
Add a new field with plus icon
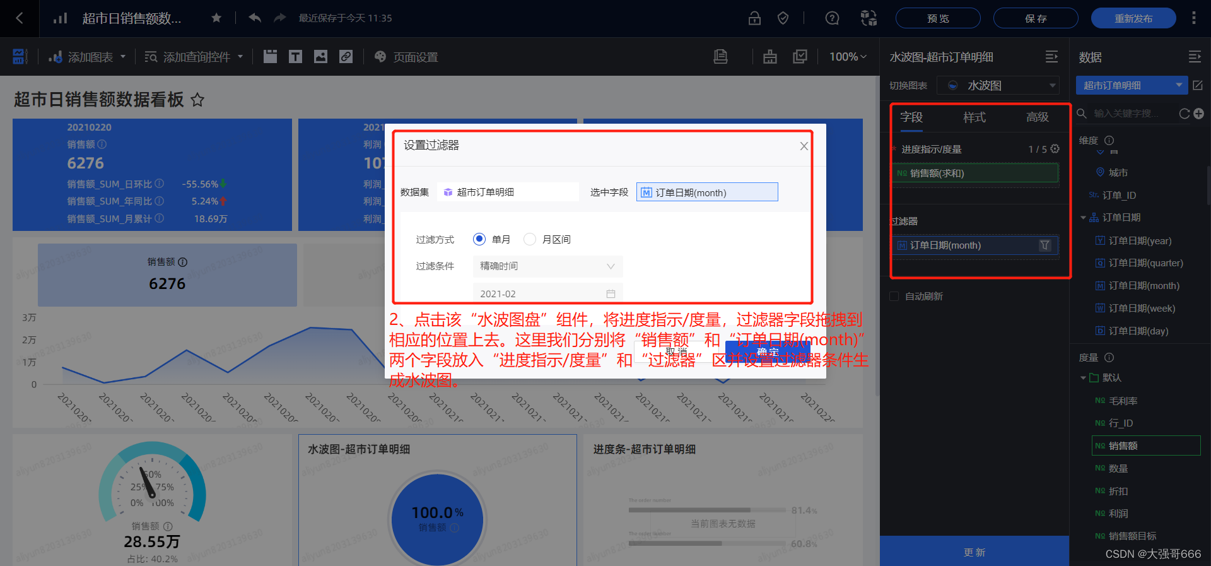pos(1199,114)
